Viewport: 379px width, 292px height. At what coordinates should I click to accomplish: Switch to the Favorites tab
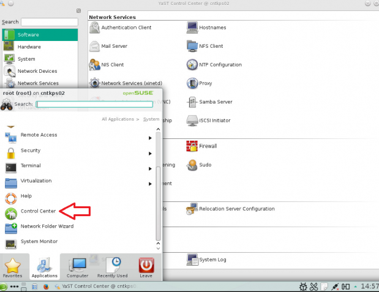(x=13, y=268)
